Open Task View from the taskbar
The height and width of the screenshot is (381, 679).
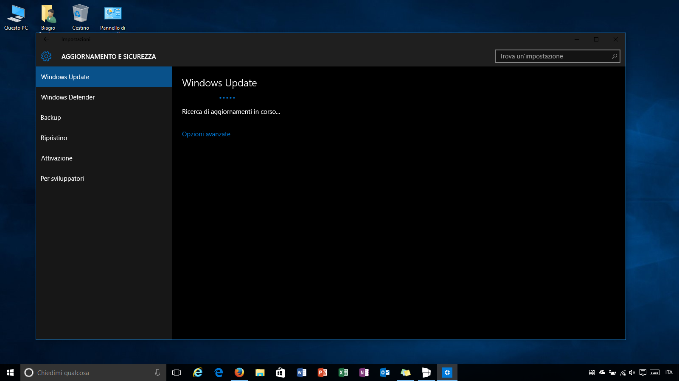pyautogui.click(x=177, y=373)
